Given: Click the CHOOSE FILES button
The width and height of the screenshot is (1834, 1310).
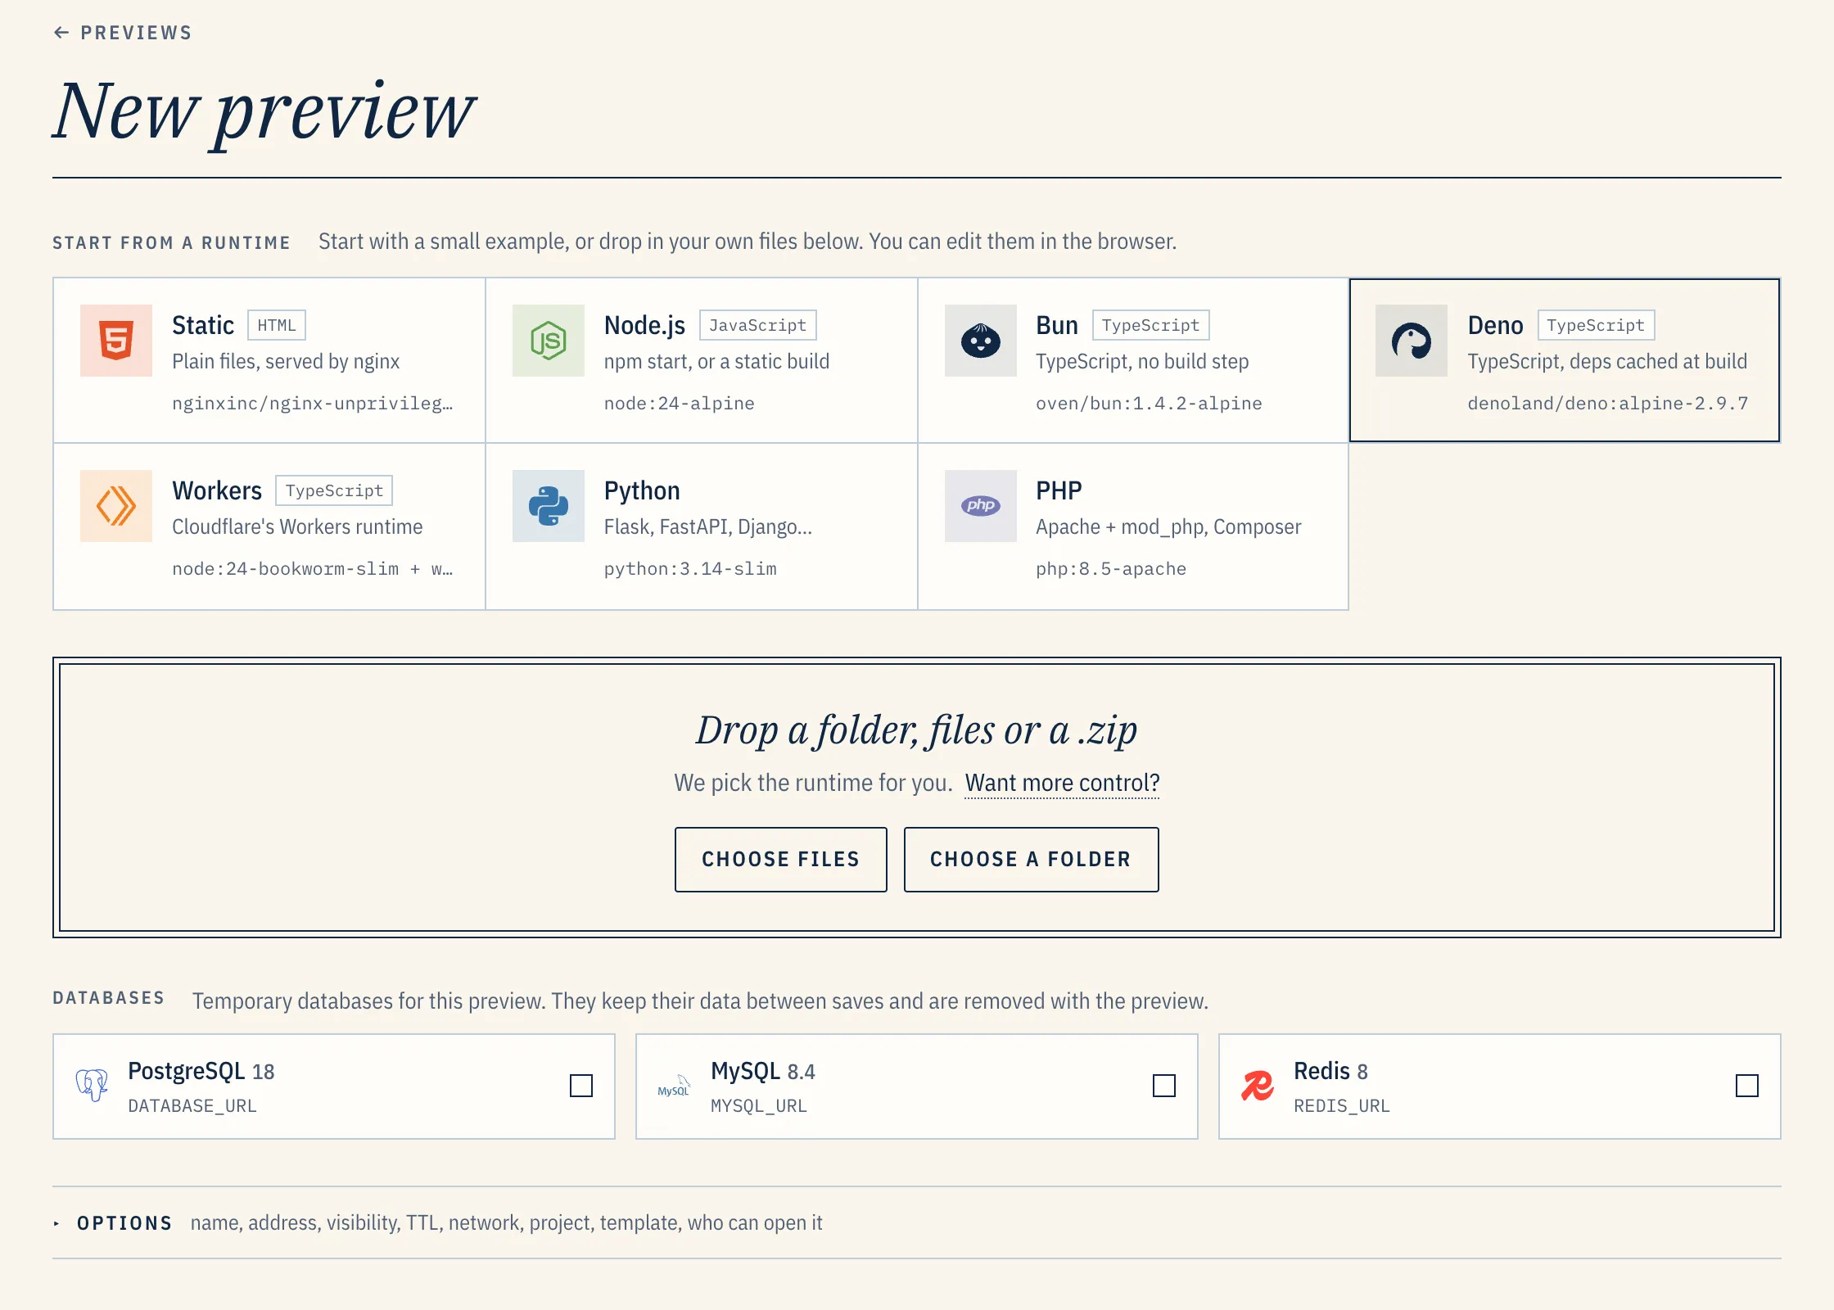Looking at the screenshot, I should coord(781,860).
